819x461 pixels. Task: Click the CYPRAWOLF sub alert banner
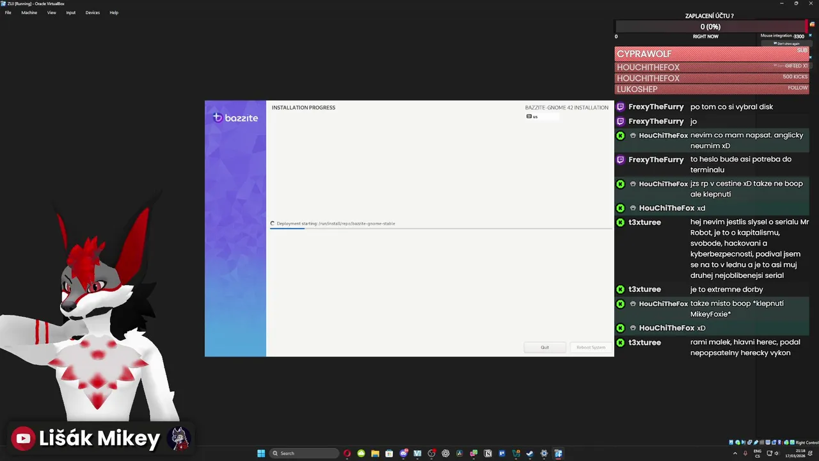tap(712, 54)
